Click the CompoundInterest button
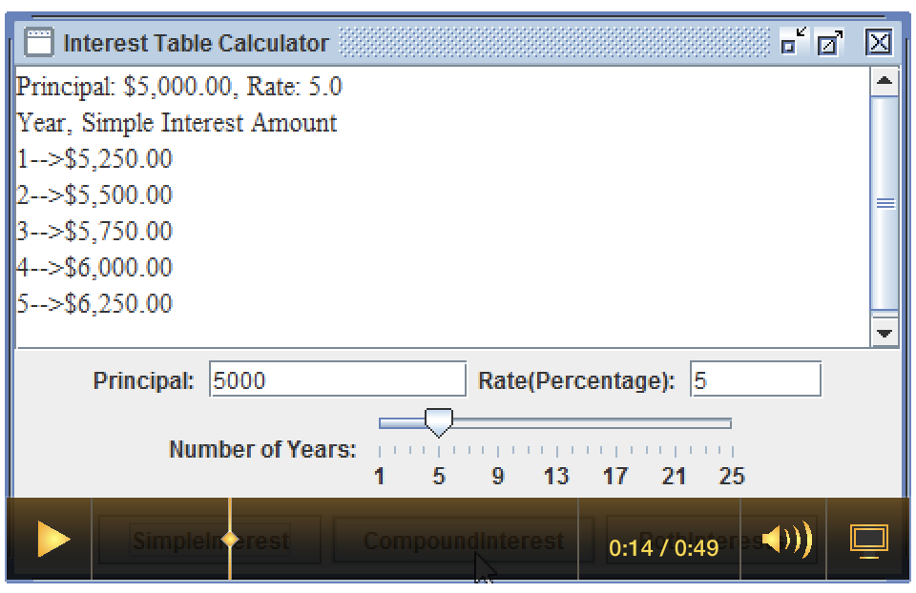916x593 pixels. tap(463, 542)
